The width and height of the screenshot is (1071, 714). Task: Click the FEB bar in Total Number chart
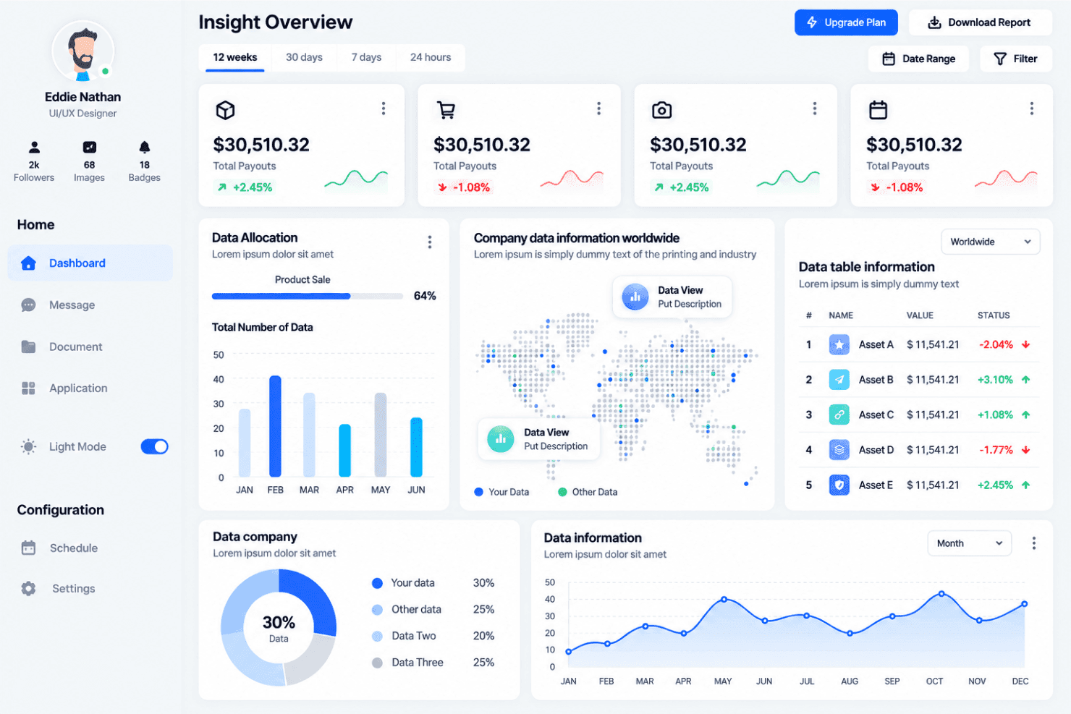click(275, 426)
